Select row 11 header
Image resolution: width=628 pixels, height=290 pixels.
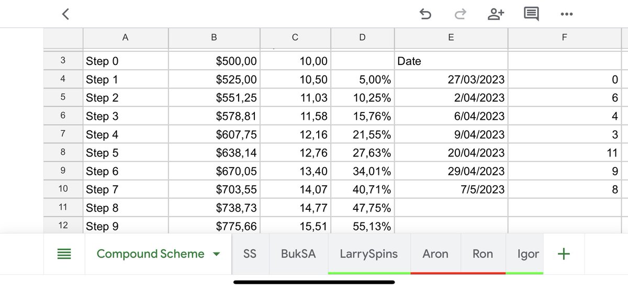63,207
